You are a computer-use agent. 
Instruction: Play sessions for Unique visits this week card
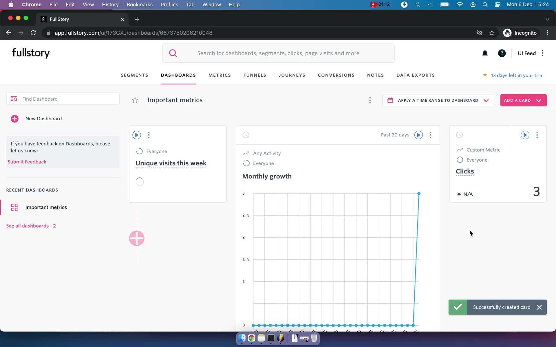click(137, 135)
